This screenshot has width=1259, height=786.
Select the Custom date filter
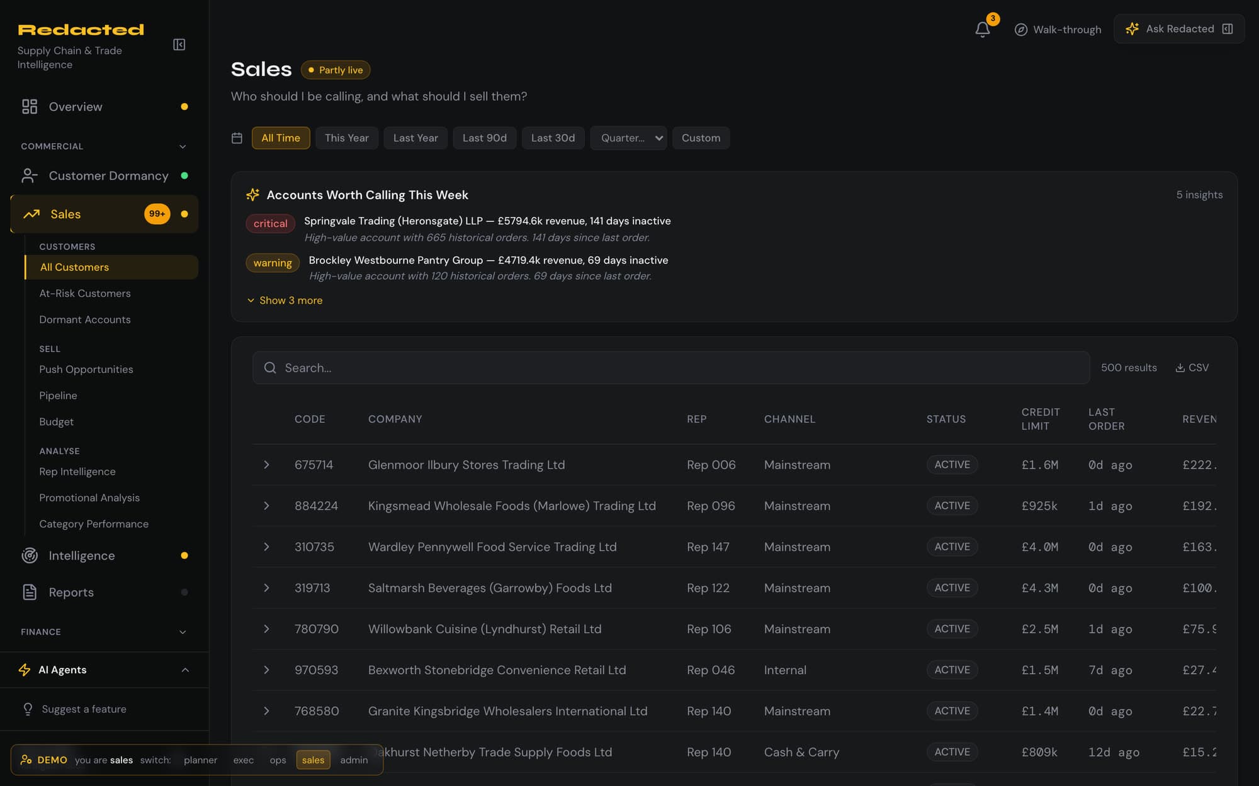coord(701,138)
